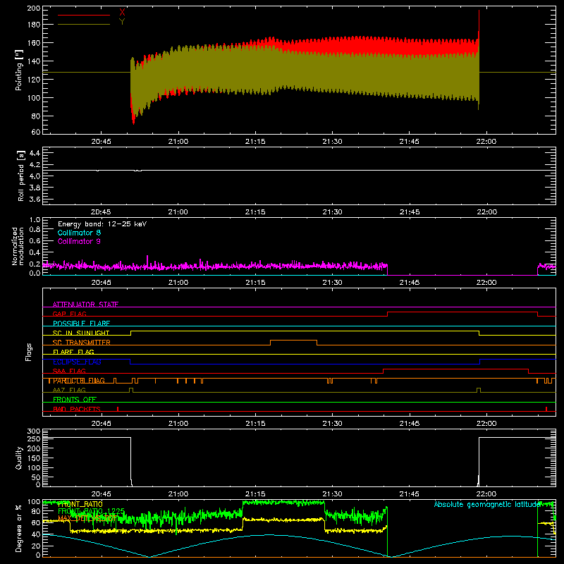Click the green "FRONT_RATIO_1225" legend label
This screenshot has height=564, width=564.
(x=92, y=511)
